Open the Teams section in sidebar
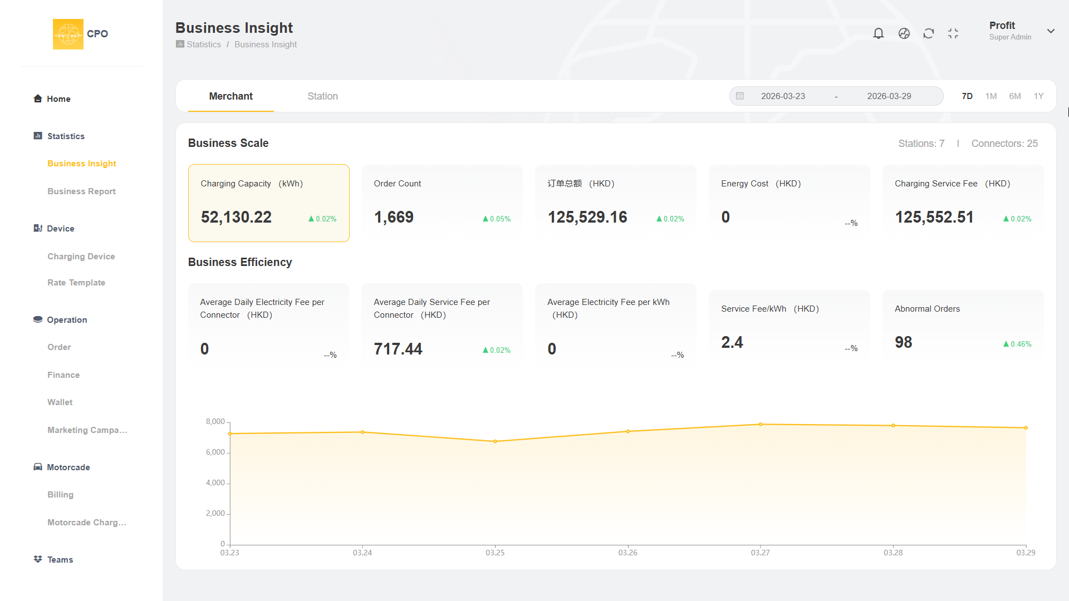Image resolution: width=1069 pixels, height=601 pixels. coord(60,559)
